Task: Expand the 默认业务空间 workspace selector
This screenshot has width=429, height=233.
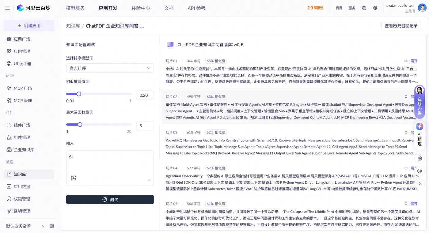Action: coord(25,226)
